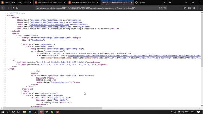Open network status icon in system tray
The image size is (203, 114).
tap(175, 112)
